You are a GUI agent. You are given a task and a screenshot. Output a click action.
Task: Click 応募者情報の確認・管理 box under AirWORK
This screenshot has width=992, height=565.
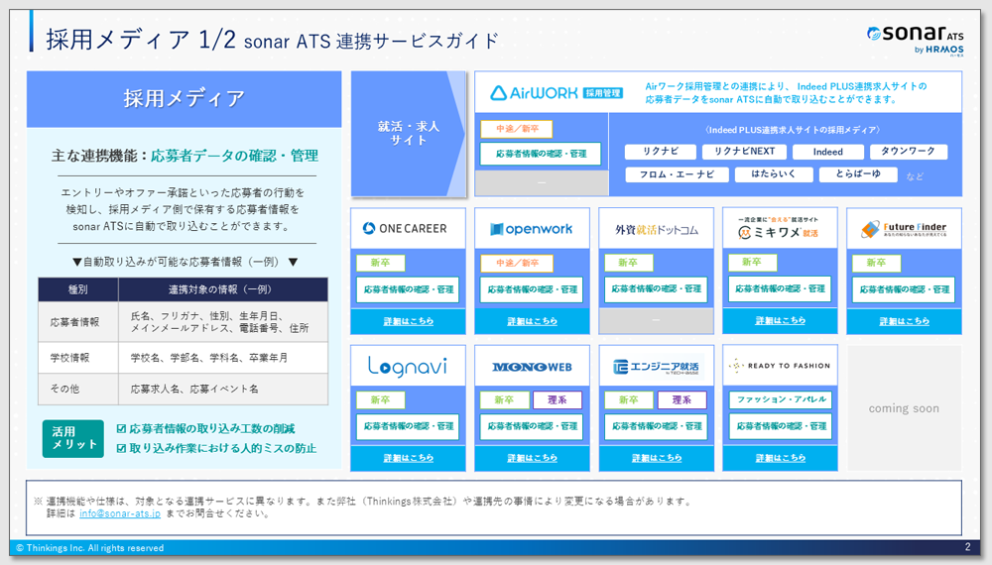[541, 154]
